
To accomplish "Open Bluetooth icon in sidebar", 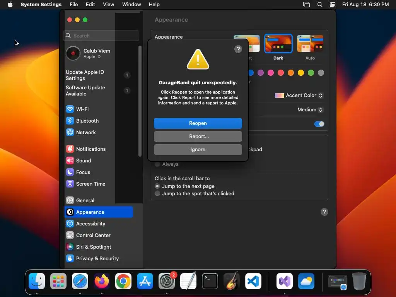I will [x=70, y=121].
